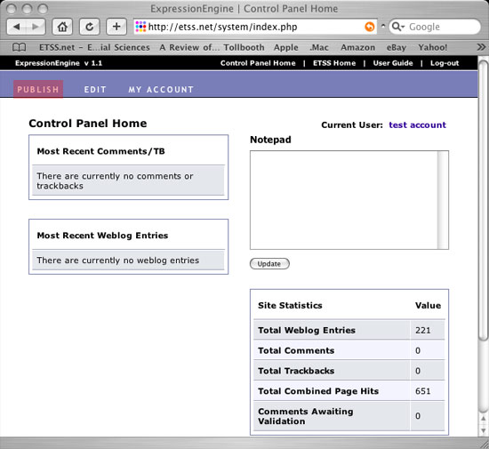This screenshot has width=489, height=449.
Task: Click the orange RSS/snapback icon in address bar
Action: (x=370, y=27)
